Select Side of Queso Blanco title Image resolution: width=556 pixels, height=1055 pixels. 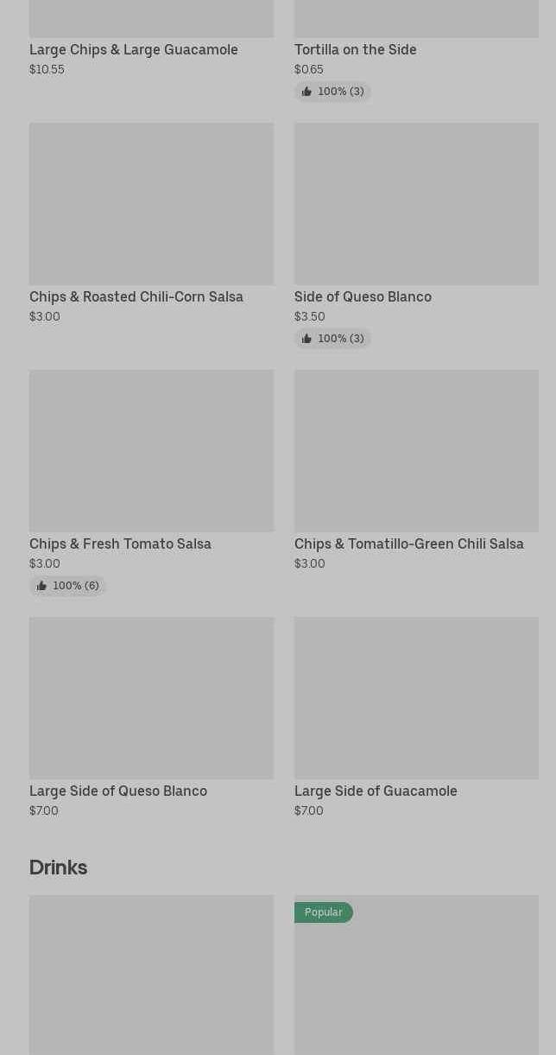tap(363, 297)
